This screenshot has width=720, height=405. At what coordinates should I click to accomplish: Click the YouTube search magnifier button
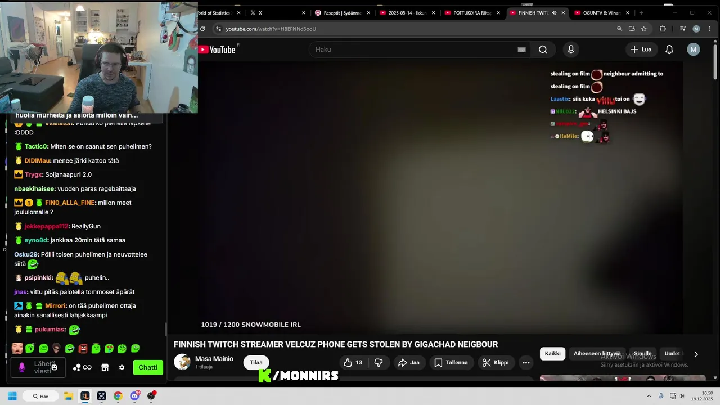tap(543, 49)
